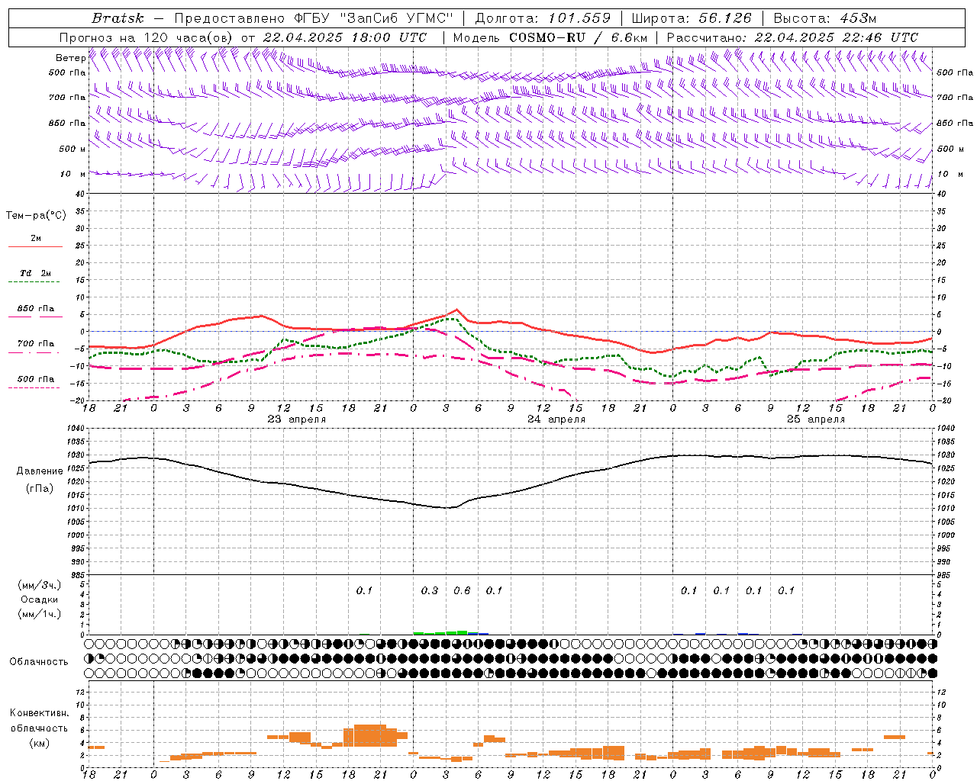Image resolution: width=977 pixels, height=781 pixels.
Task: Select the "(мм/1ч.)" hourly precipitation label
Action: 39,614
